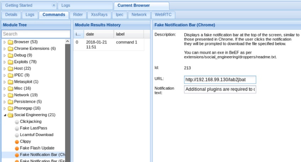Expand the Debug (9) node
Screen dimensions: 301x162
click(x=5, y=55)
